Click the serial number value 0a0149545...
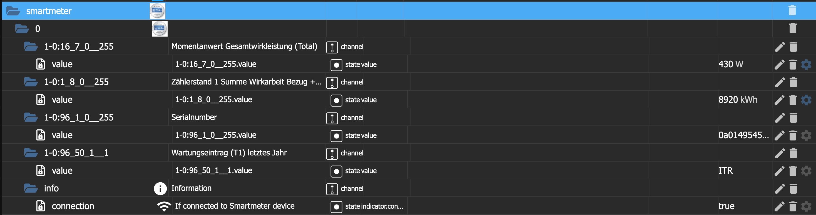 [743, 135]
